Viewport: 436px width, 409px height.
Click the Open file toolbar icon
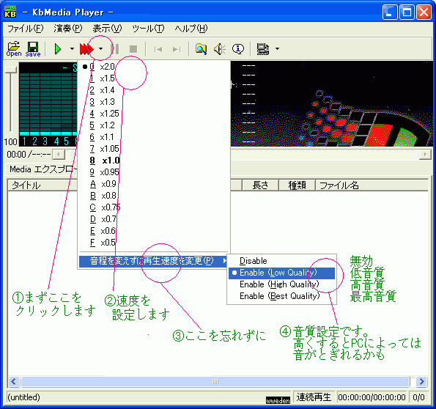tap(14, 49)
